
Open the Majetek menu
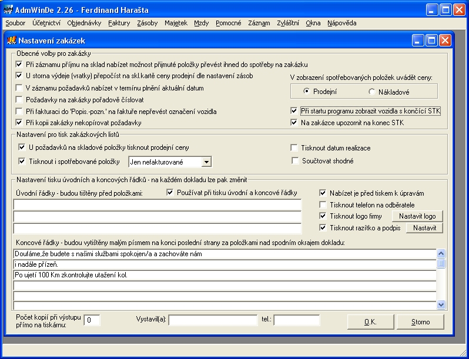tap(176, 23)
